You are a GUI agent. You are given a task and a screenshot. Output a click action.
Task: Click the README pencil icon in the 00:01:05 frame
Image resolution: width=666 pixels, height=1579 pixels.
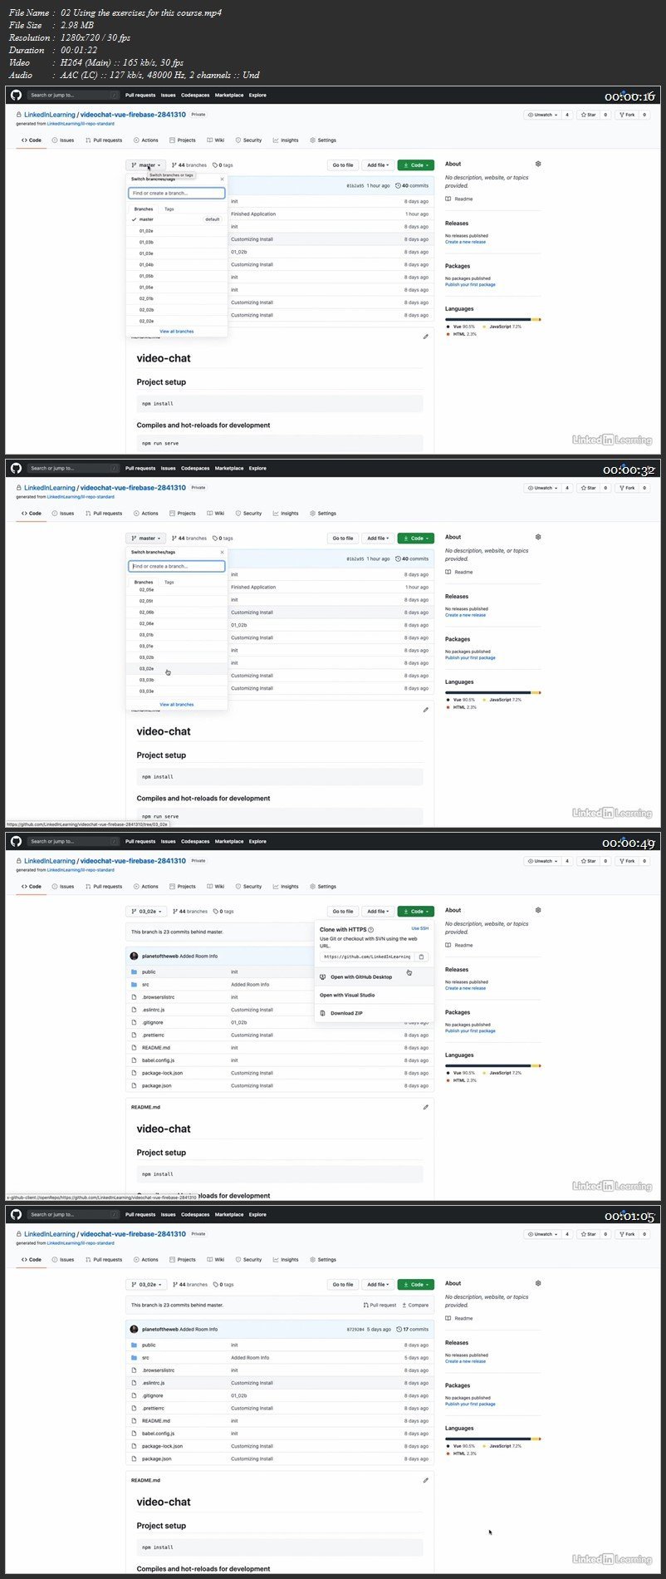click(425, 1480)
